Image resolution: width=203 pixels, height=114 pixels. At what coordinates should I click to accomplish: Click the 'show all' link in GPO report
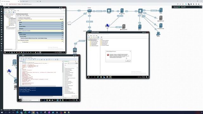click(x=61, y=19)
